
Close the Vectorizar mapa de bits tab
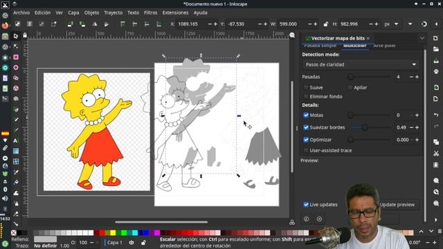coord(368,38)
